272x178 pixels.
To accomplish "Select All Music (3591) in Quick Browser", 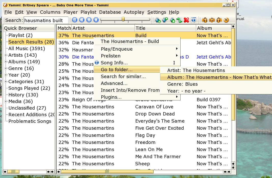I will [x=26, y=49].
